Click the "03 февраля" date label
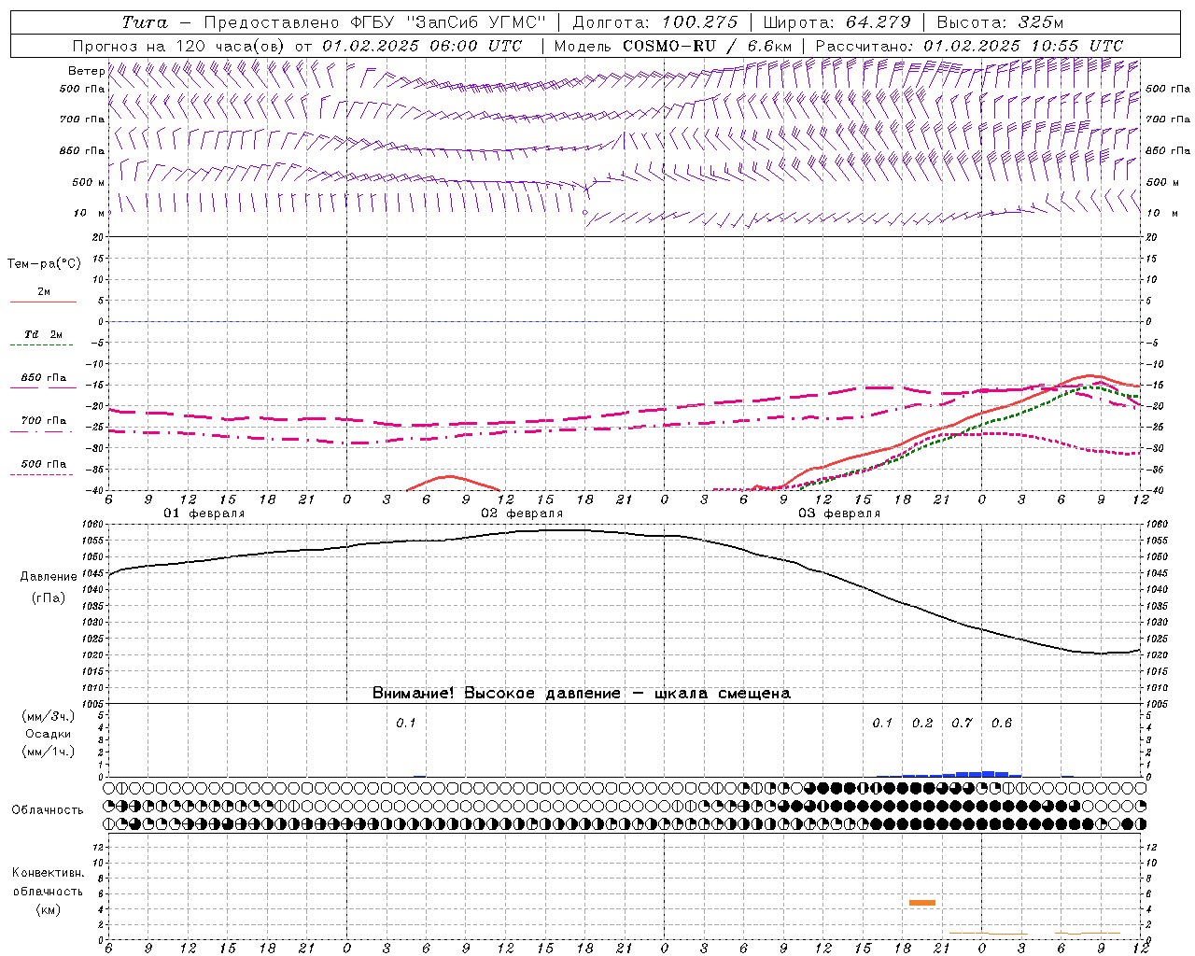 (x=839, y=513)
